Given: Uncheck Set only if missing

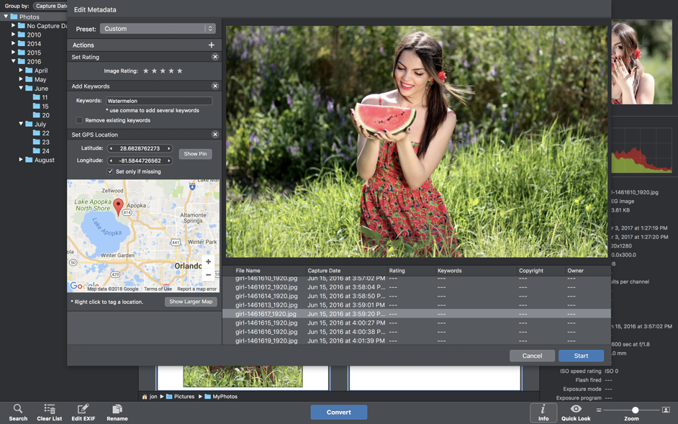Looking at the screenshot, I should point(112,171).
